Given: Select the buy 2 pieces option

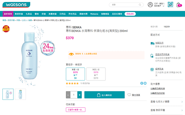Looking at the screenshot, I should click(96, 74).
